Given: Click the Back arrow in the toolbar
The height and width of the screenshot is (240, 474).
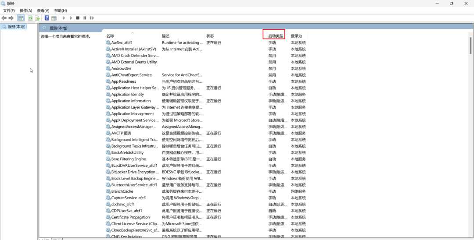Looking at the screenshot, I should pos(4,18).
